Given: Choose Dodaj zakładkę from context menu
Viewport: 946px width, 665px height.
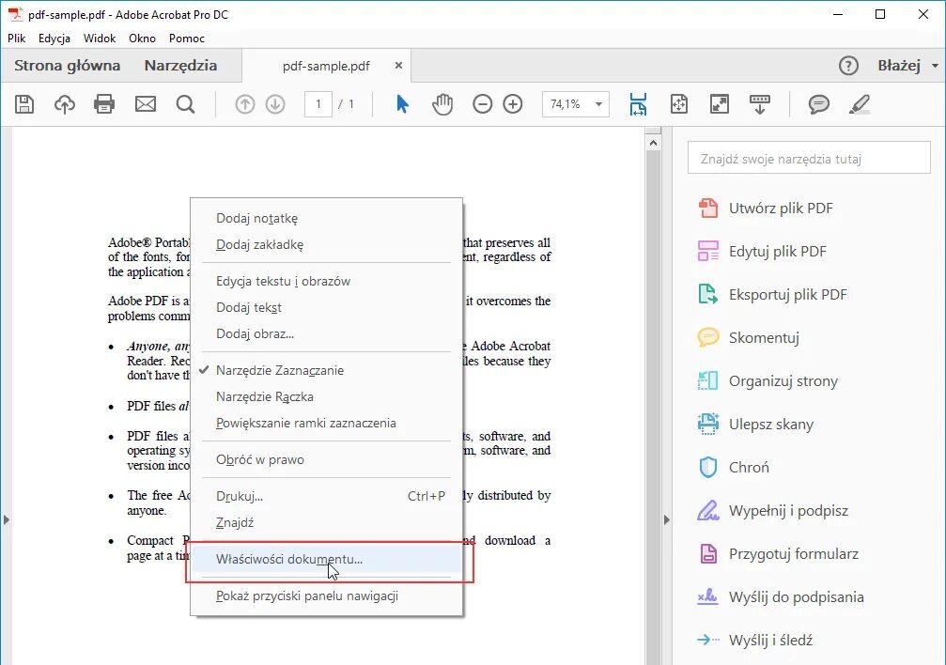Looking at the screenshot, I should click(326, 244).
